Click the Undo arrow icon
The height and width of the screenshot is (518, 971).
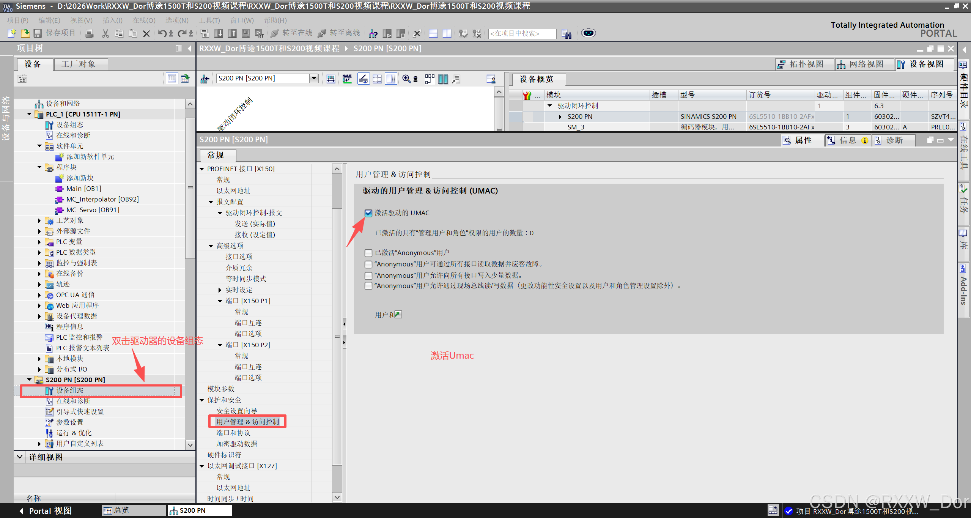pos(162,33)
